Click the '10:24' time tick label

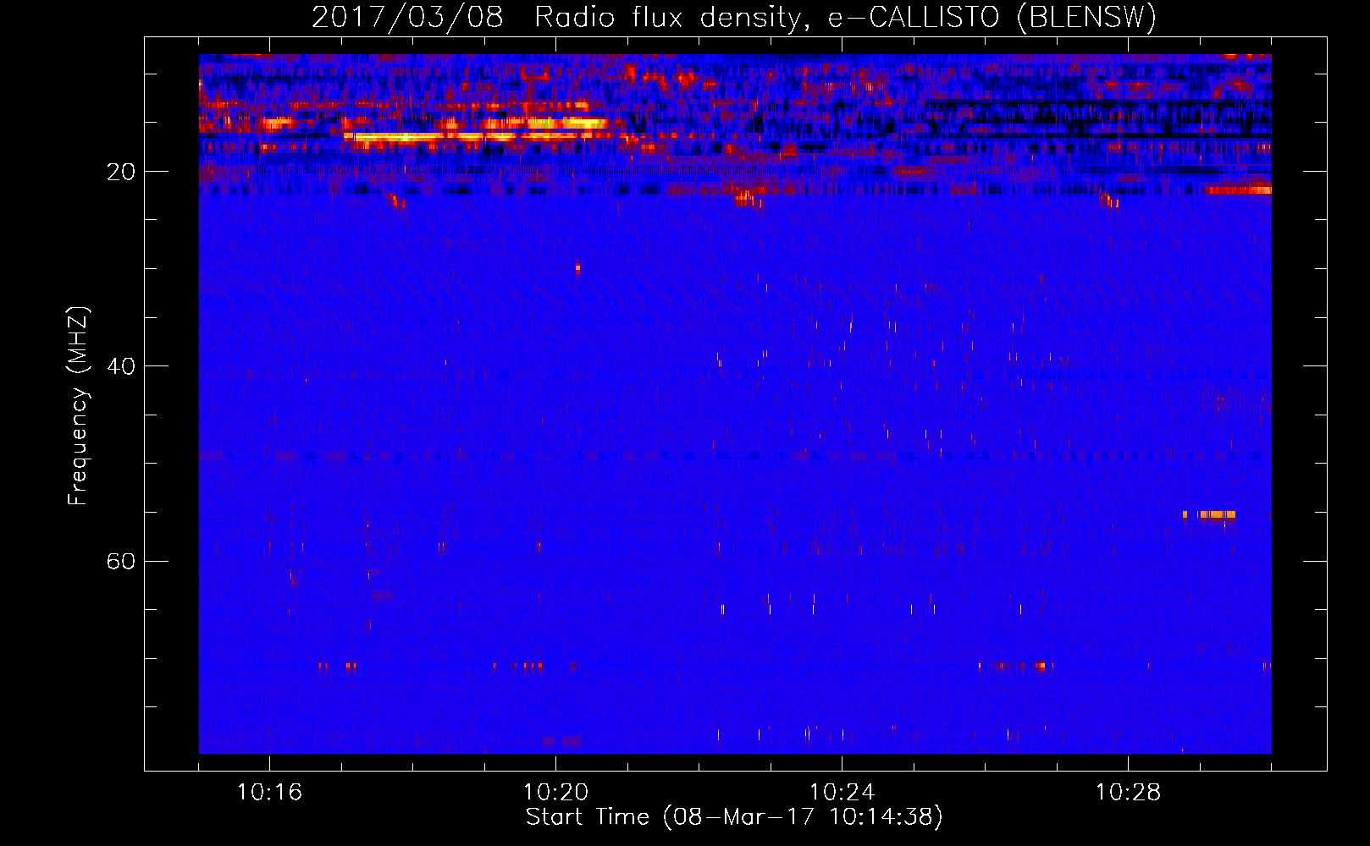tap(842, 792)
